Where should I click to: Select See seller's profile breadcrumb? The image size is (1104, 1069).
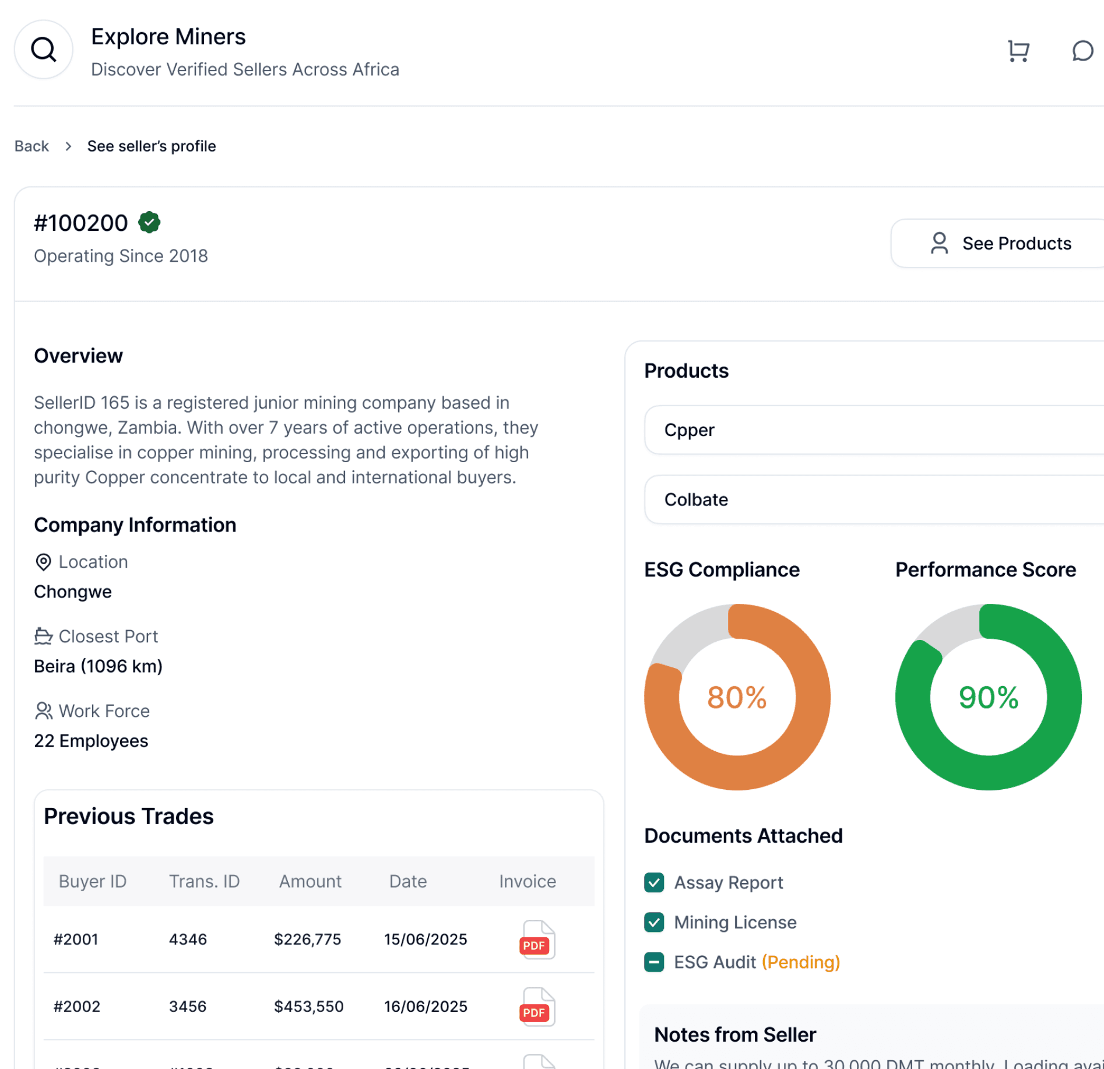point(152,146)
